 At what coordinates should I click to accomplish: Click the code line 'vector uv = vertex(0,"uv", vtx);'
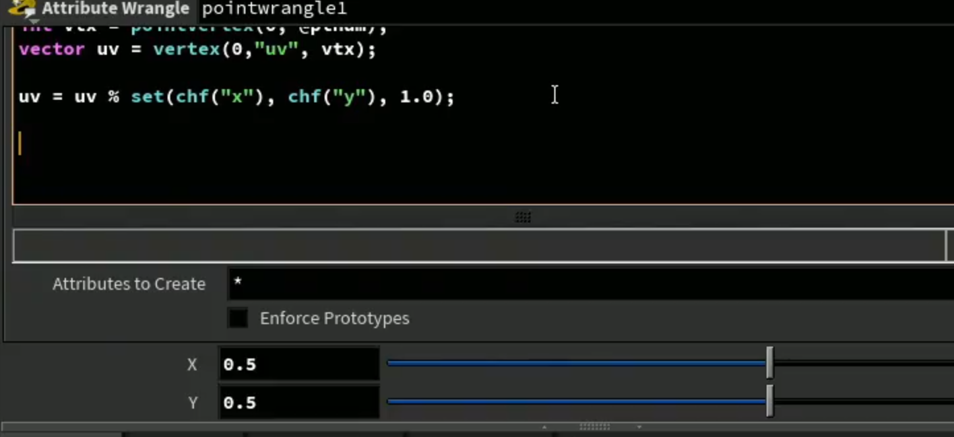tap(197, 50)
